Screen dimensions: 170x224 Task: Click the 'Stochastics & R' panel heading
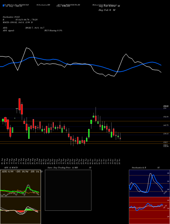click(x=139, y=168)
